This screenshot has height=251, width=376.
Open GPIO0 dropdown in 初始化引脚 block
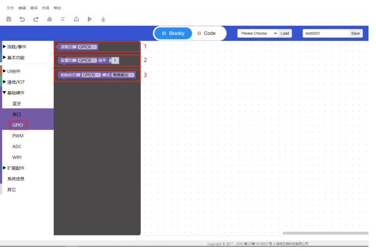pyautogui.click(x=91, y=75)
